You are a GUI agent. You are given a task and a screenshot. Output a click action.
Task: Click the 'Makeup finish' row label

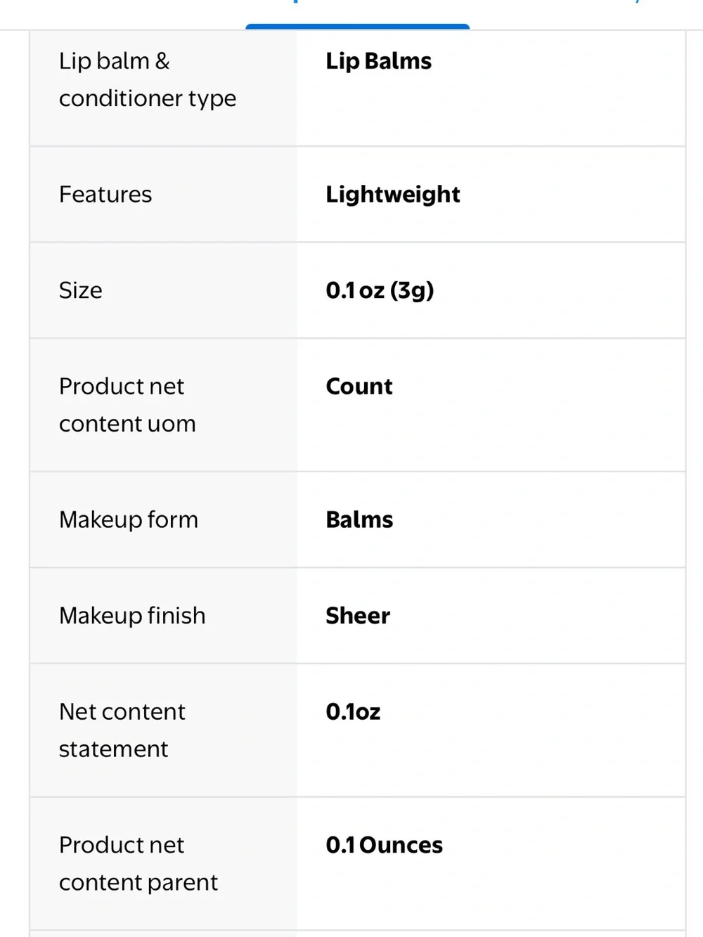tap(132, 616)
